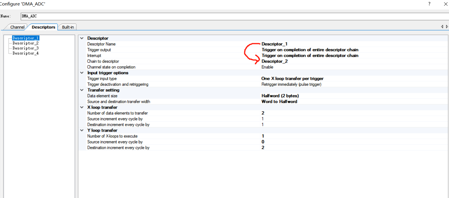Select Descriptor_2 in the descriptor list
Viewport: 449px width, 198px height.
[x=26, y=43]
